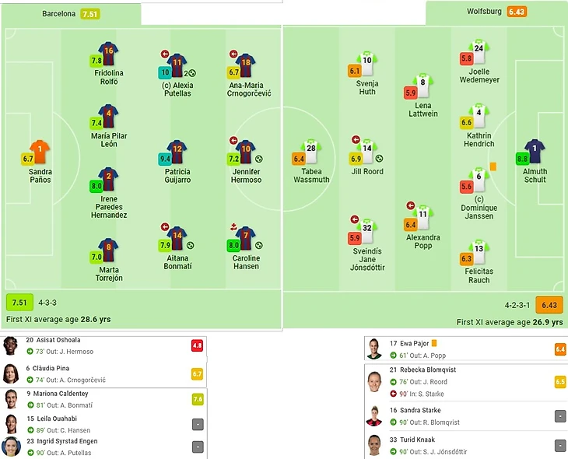Click the goal icon beside Jennifer Hermoso
568x459 pixels.
[x=258, y=159]
